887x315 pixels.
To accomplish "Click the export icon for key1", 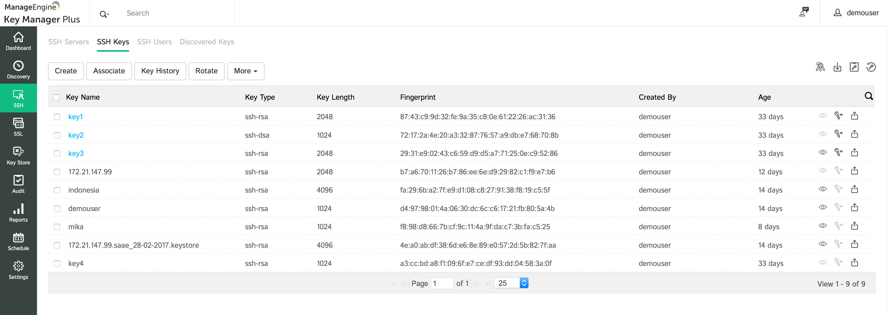I will point(854,116).
